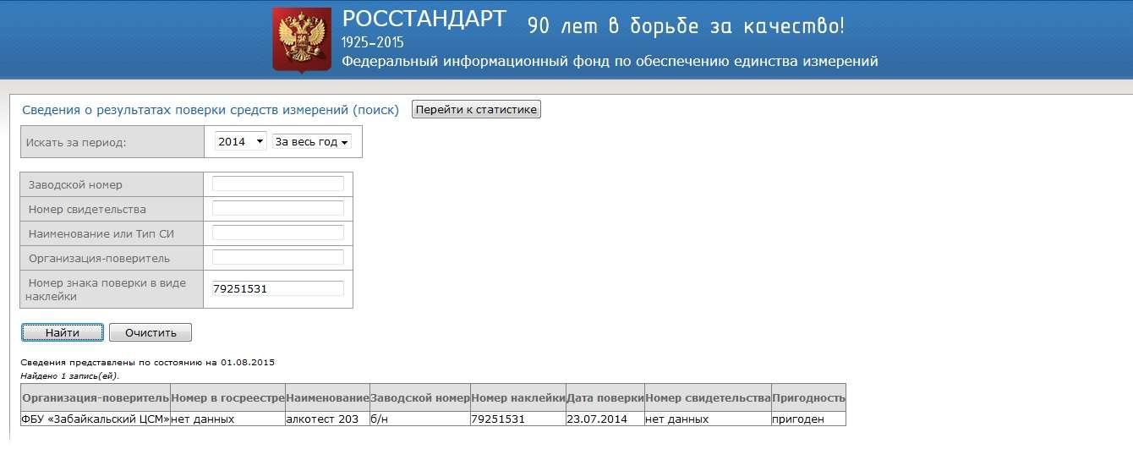Click the page heading 'Сведения о результатах поверки'
This screenshot has height=460, width=1133.
[210, 110]
